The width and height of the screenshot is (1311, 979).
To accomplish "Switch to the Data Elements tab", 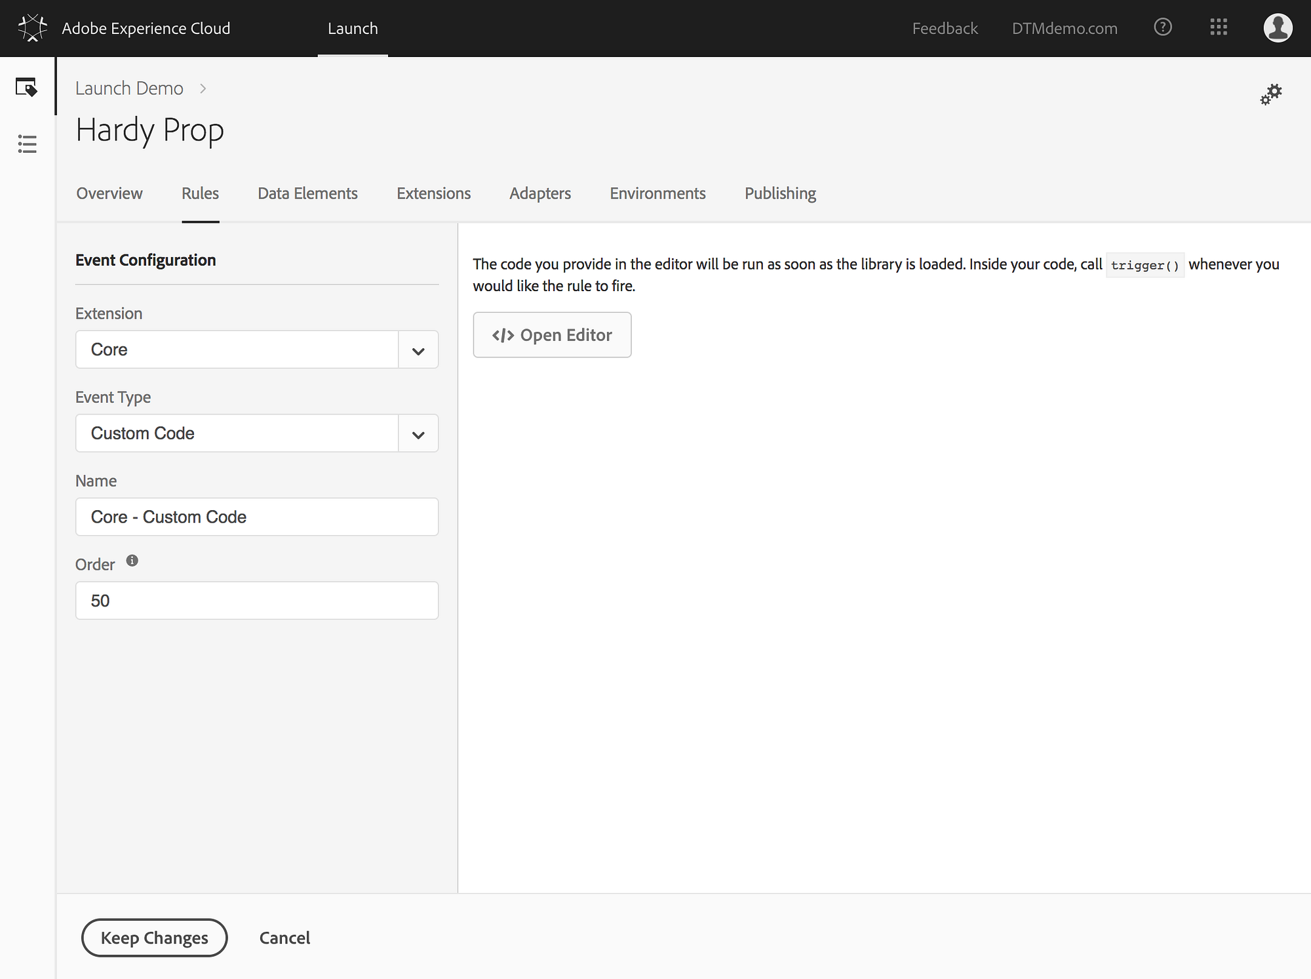I will point(307,193).
